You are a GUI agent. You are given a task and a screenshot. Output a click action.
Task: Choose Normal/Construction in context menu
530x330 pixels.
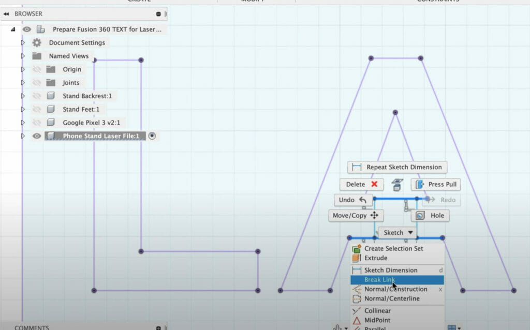(x=395, y=289)
